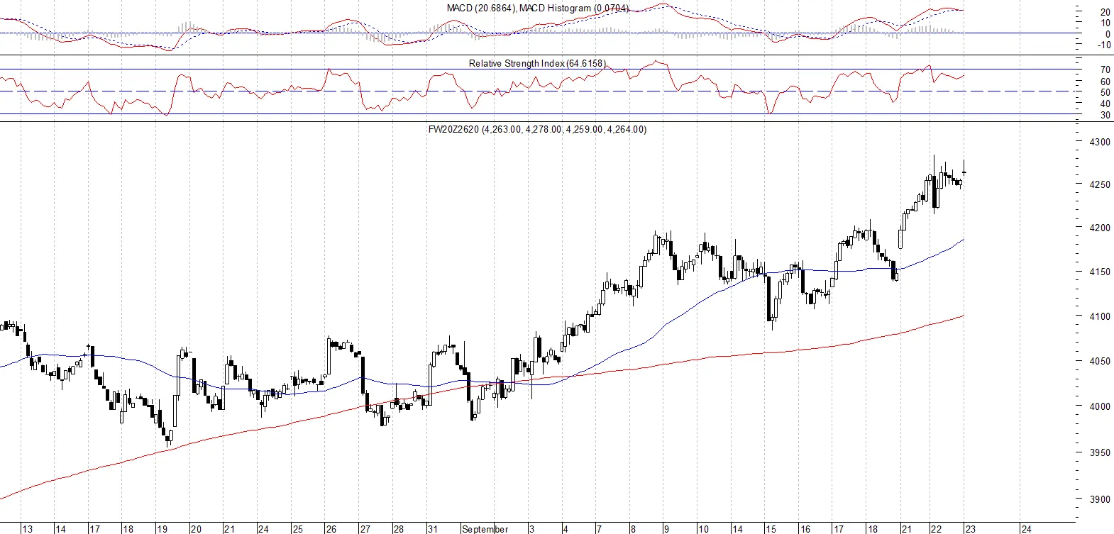Select the FW20Z2620 price chart title
The width and height of the screenshot is (1114, 534).
tap(537, 129)
